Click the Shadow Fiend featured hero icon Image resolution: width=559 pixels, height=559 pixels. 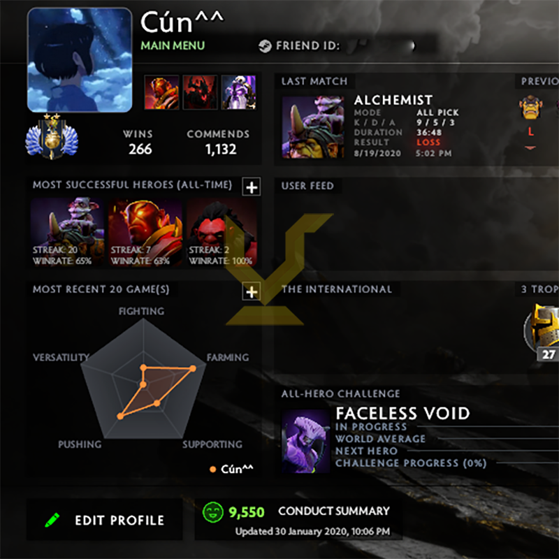[200, 92]
